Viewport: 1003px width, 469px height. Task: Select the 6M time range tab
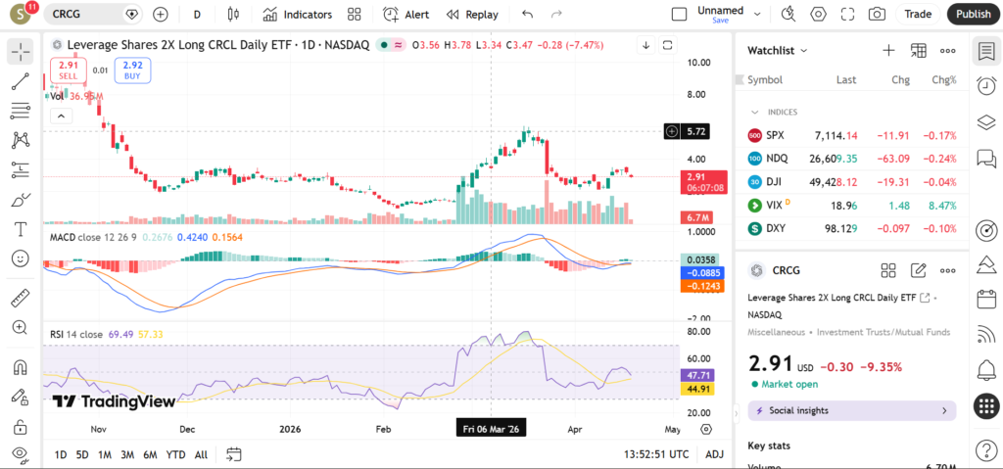coord(150,454)
